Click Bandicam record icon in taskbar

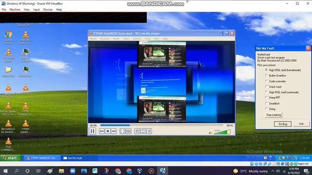[151, 171]
